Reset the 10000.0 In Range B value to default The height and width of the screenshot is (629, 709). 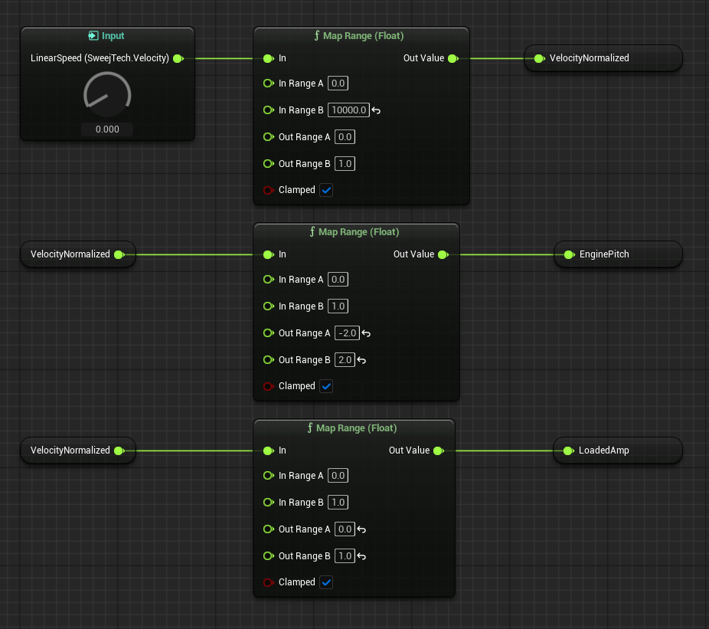(x=375, y=110)
